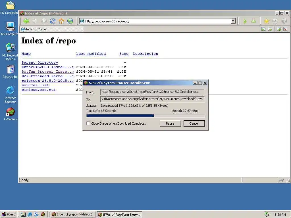This screenshot has width=291, height=218.
Task: Minimize the download progress dialog
Action: [x=195, y=83]
